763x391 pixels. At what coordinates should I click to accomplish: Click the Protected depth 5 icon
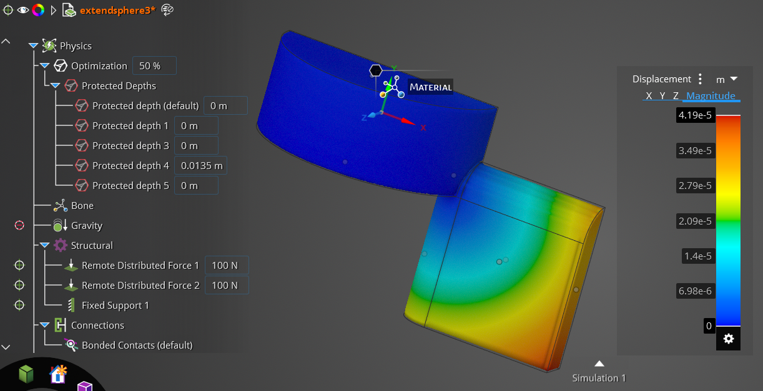(82, 185)
